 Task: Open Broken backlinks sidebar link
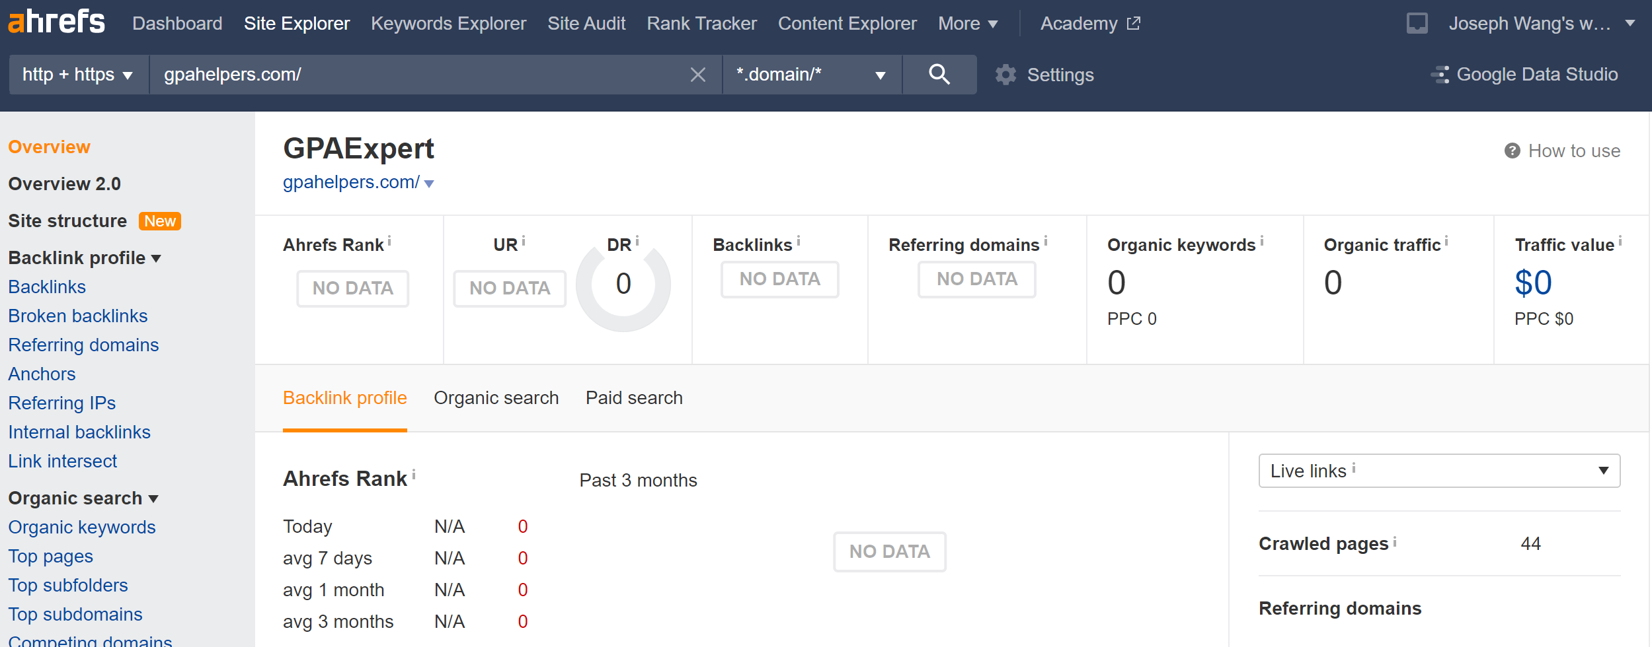pos(77,316)
